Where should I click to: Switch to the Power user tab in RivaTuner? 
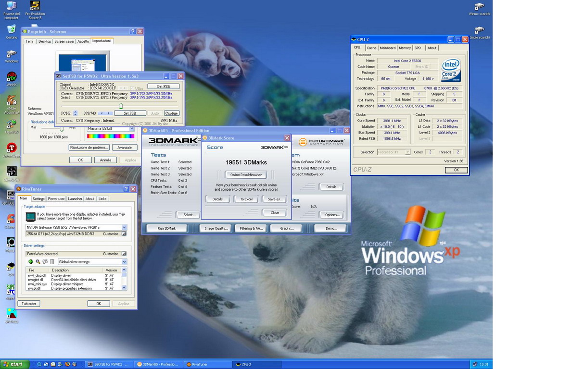[x=56, y=199]
